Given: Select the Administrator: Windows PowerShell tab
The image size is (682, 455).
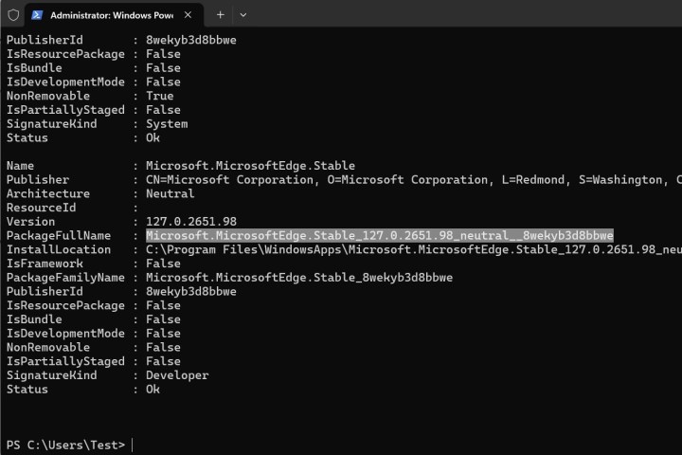Looking at the screenshot, I should pyautogui.click(x=109, y=15).
